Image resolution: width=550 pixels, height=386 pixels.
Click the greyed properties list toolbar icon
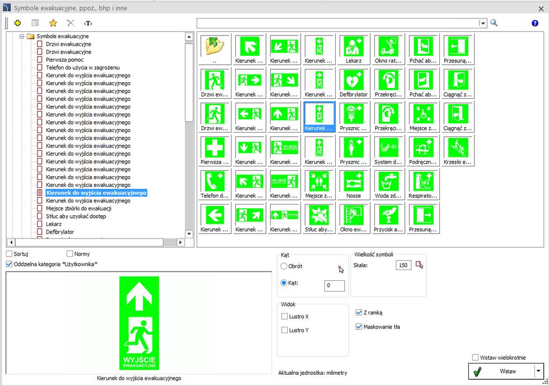(x=35, y=23)
